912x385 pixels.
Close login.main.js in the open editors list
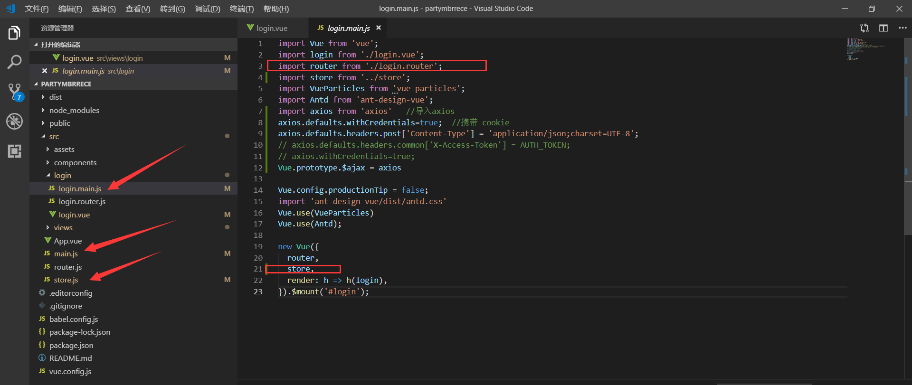44,71
